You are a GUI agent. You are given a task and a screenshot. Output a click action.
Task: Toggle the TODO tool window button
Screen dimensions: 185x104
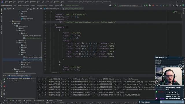point(18,101)
